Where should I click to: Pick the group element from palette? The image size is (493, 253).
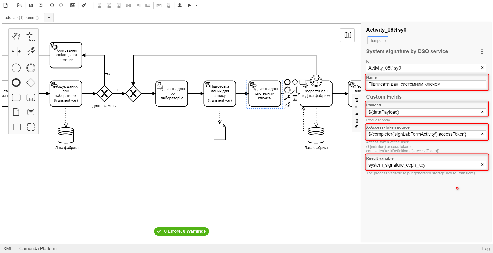point(31,127)
